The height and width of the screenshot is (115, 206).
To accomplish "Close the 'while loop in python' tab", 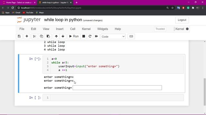I will point(71,3).
